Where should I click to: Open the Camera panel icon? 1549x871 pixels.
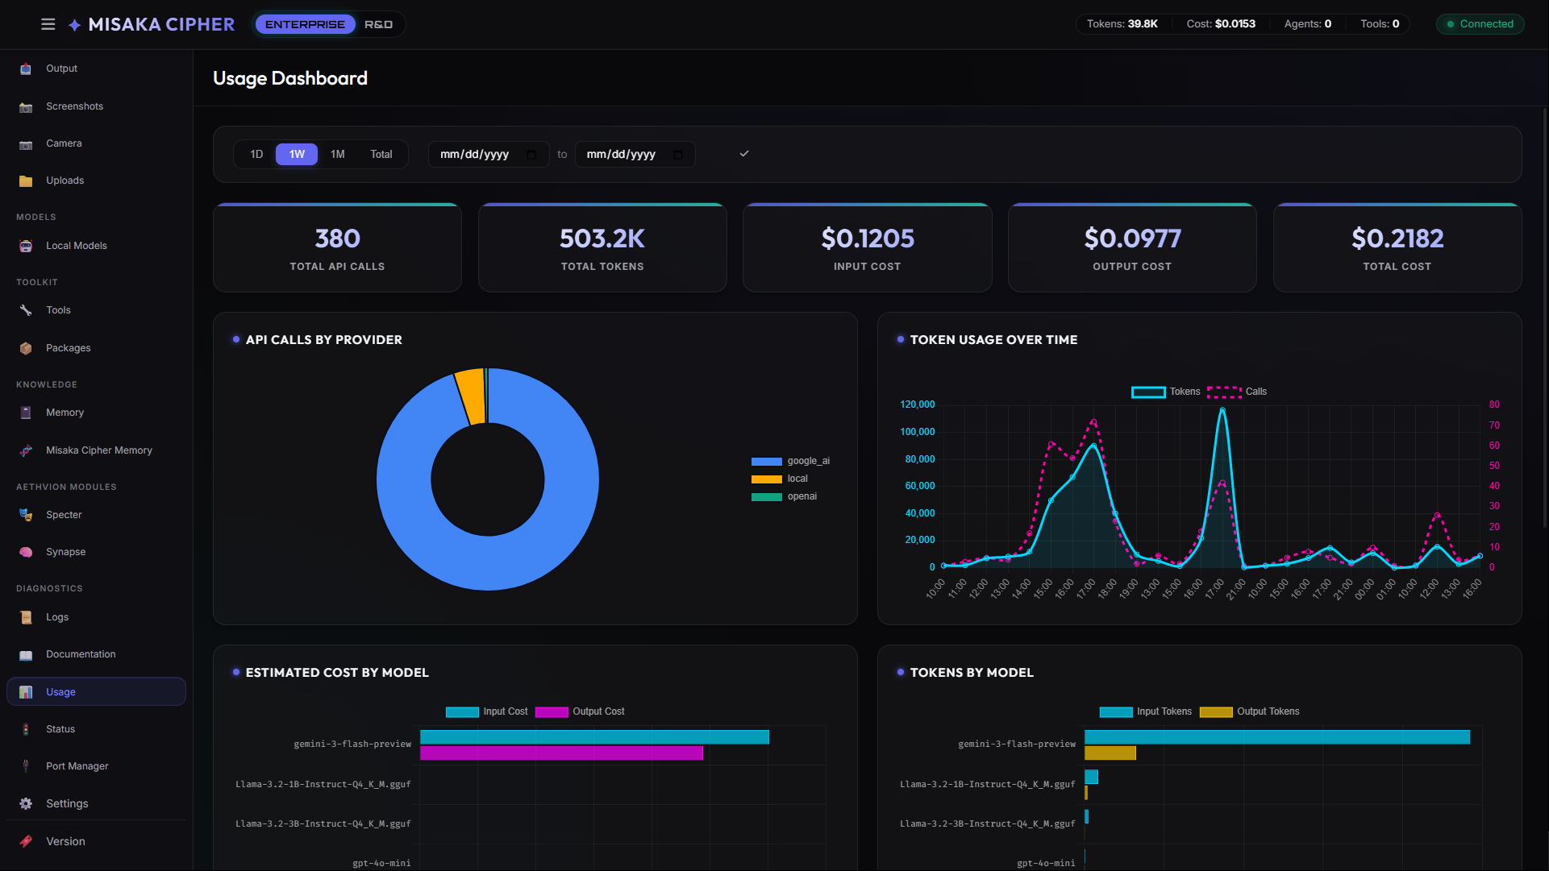click(x=25, y=143)
